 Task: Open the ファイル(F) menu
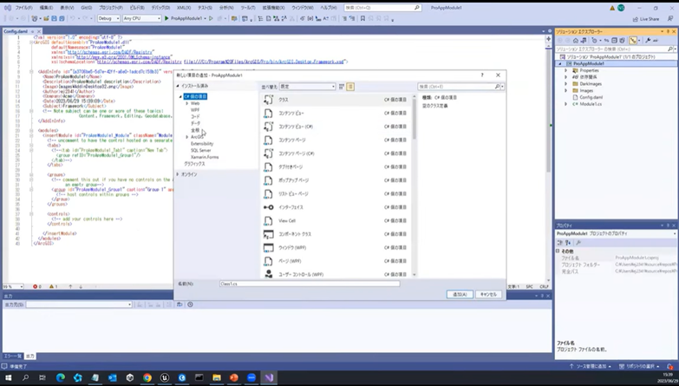click(23, 8)
